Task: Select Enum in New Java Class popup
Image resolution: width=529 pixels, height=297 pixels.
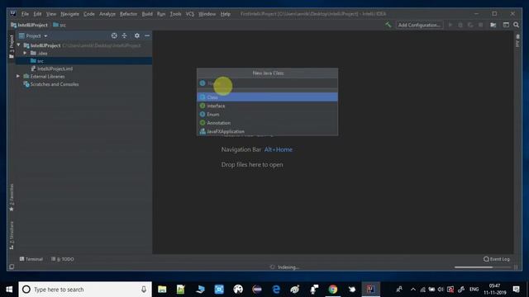Action: click(x=267, y=114)
